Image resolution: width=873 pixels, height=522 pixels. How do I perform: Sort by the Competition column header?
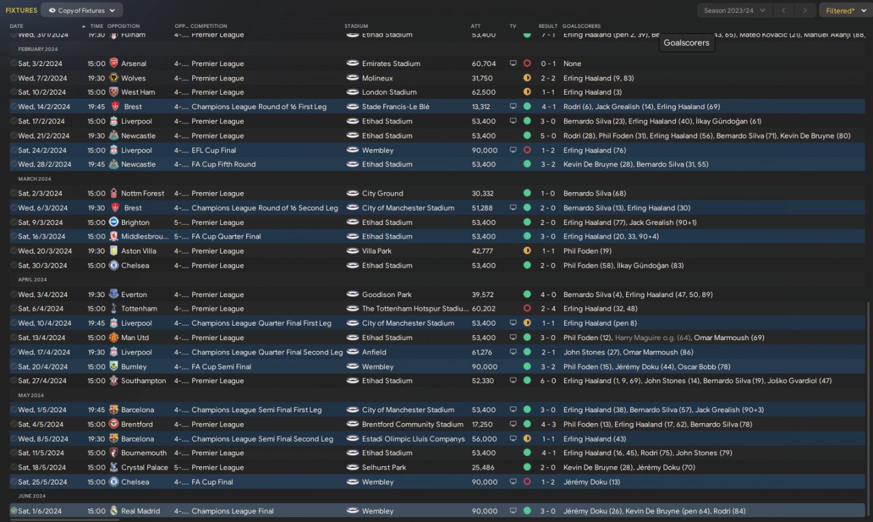pos(209,26)
